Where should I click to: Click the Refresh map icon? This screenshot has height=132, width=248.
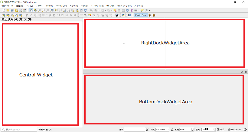tap(86, 10)
